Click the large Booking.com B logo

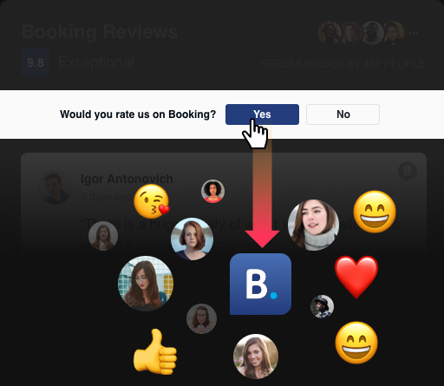tap(260, 285)
